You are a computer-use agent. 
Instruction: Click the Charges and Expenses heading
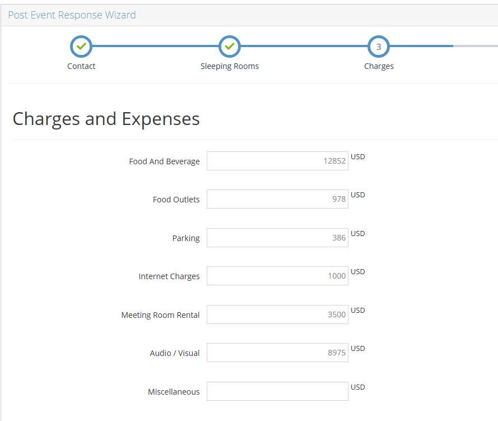pos(106,119)
